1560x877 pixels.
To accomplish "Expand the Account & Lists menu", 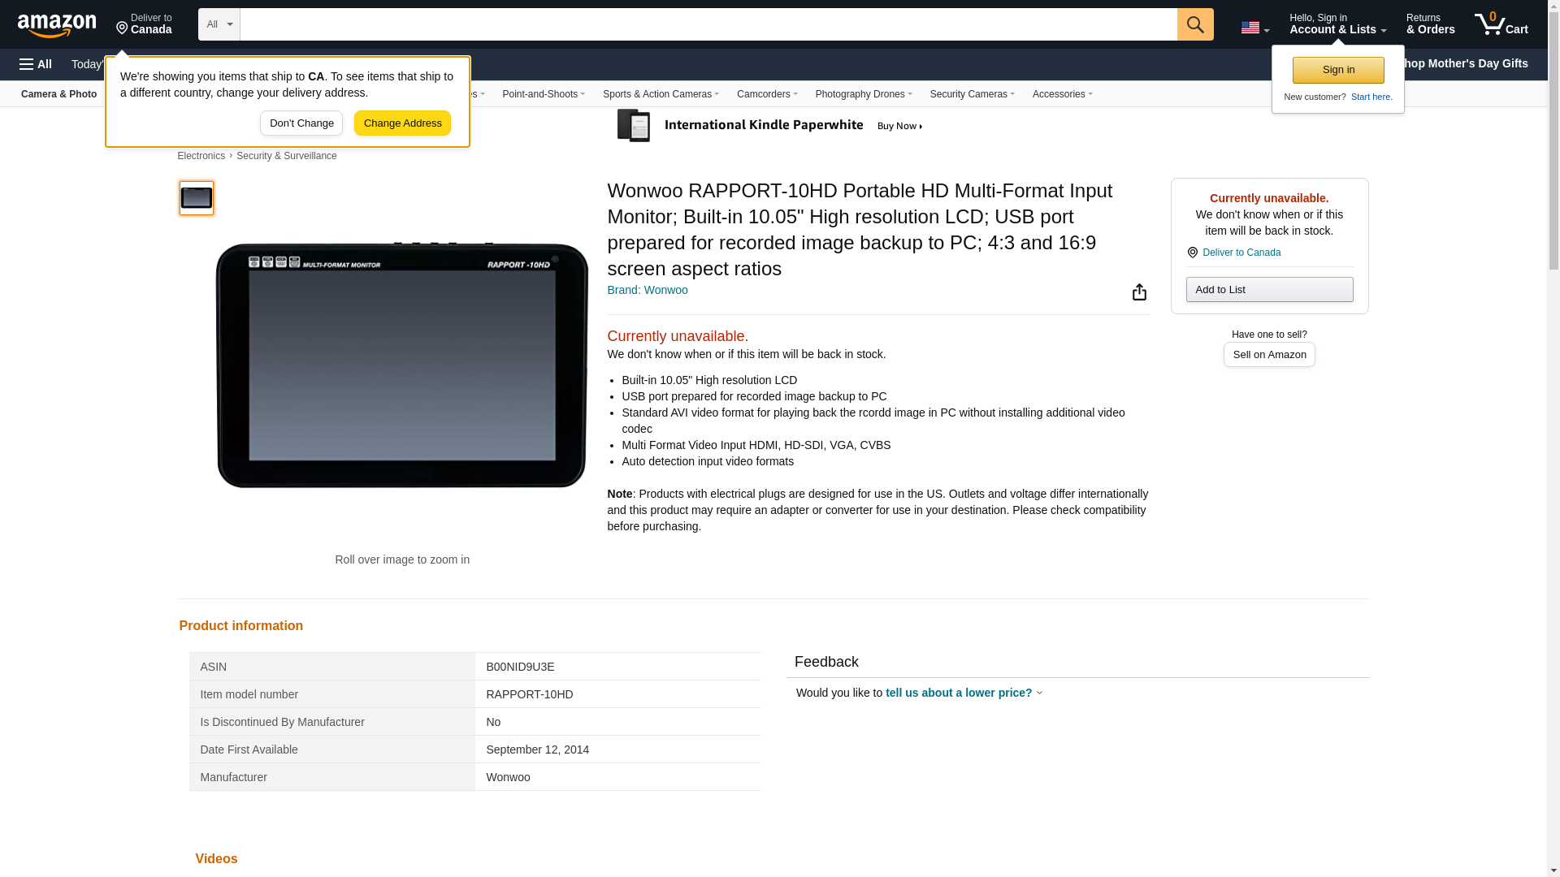I will (1337, 24).
